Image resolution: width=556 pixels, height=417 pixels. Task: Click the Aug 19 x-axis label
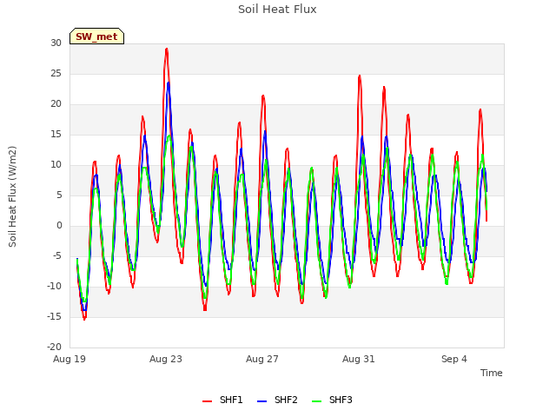pyautogui.click(x=69, y=359)
